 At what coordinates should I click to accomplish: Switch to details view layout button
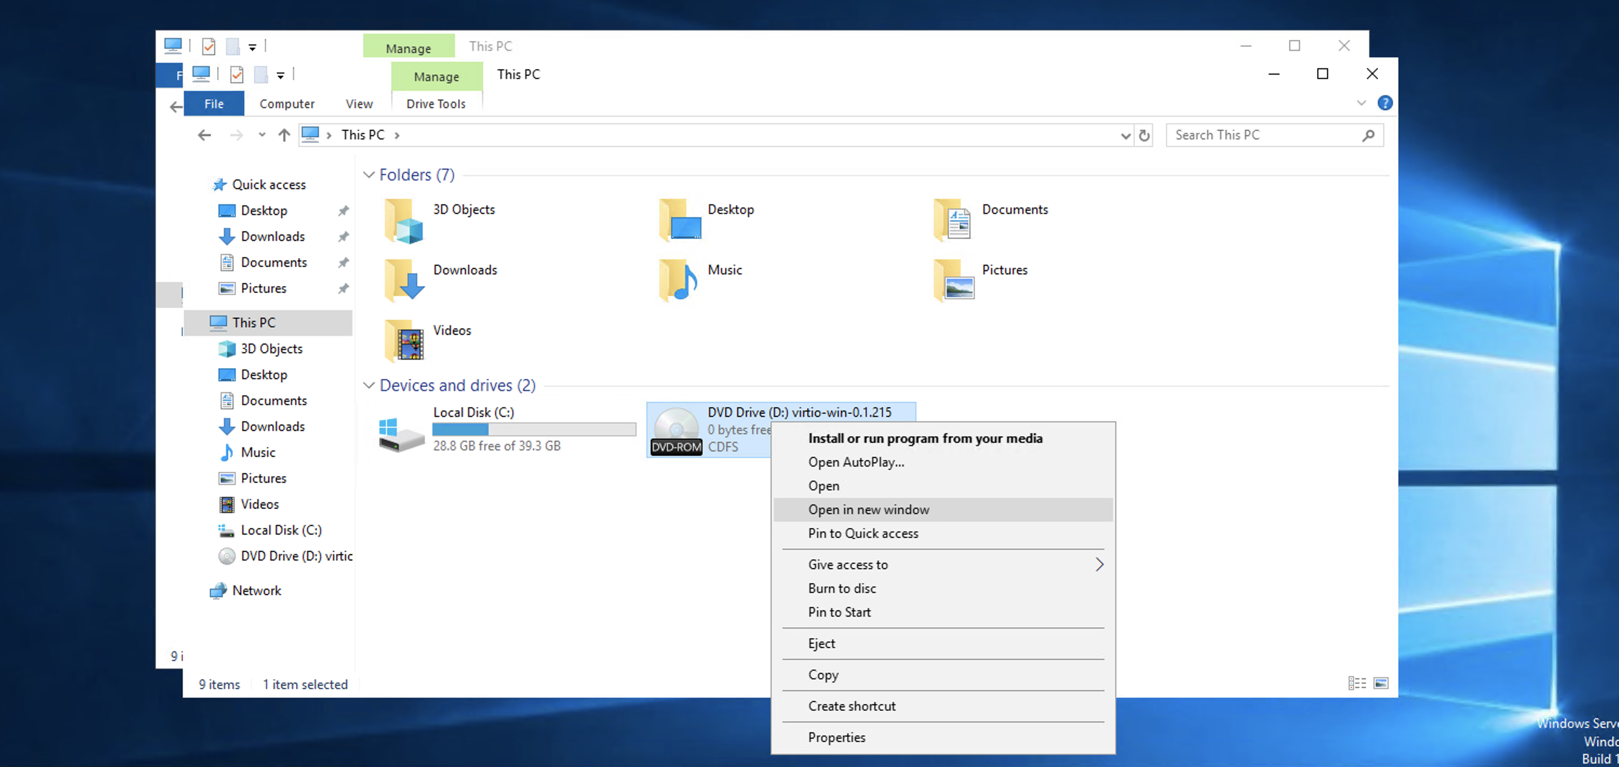click(1357, 683)
